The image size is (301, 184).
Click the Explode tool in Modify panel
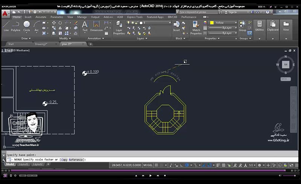(76, 28)
